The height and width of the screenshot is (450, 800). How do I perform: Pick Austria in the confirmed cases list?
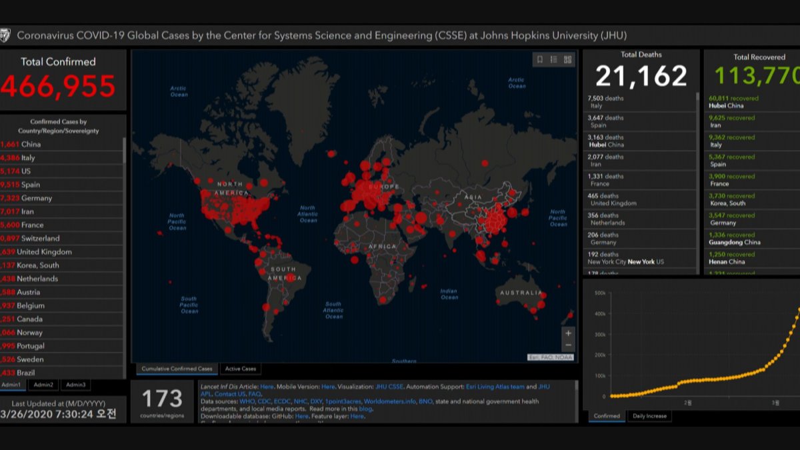61,292
